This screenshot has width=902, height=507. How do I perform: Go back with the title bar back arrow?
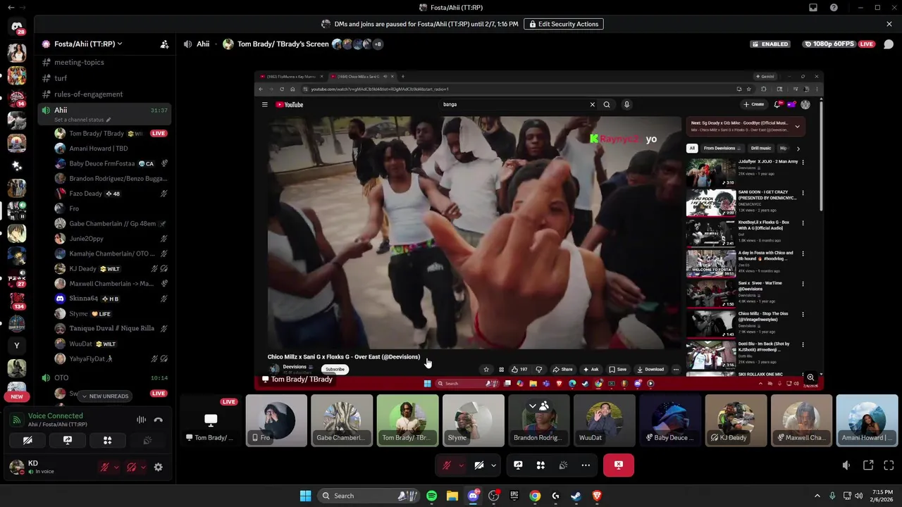pyautogui.click(x=11, y=8)
